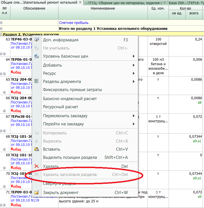Click the Закрыть документ folder icon
Screen dimensions: 204x208
click(36, 193)
